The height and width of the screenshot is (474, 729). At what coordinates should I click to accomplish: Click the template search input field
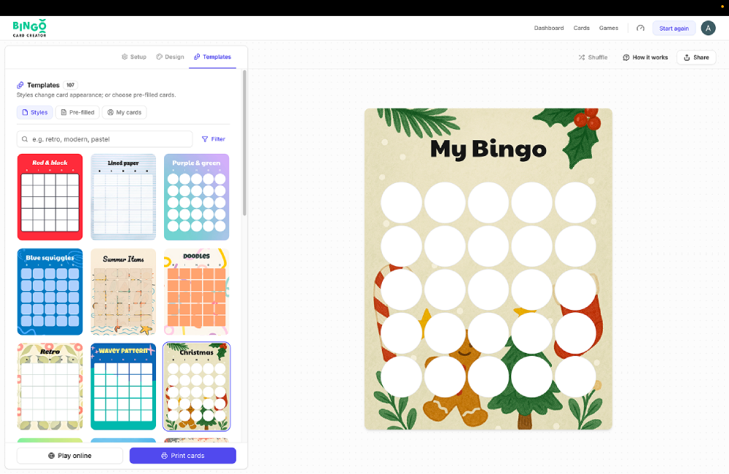point(106,139)
